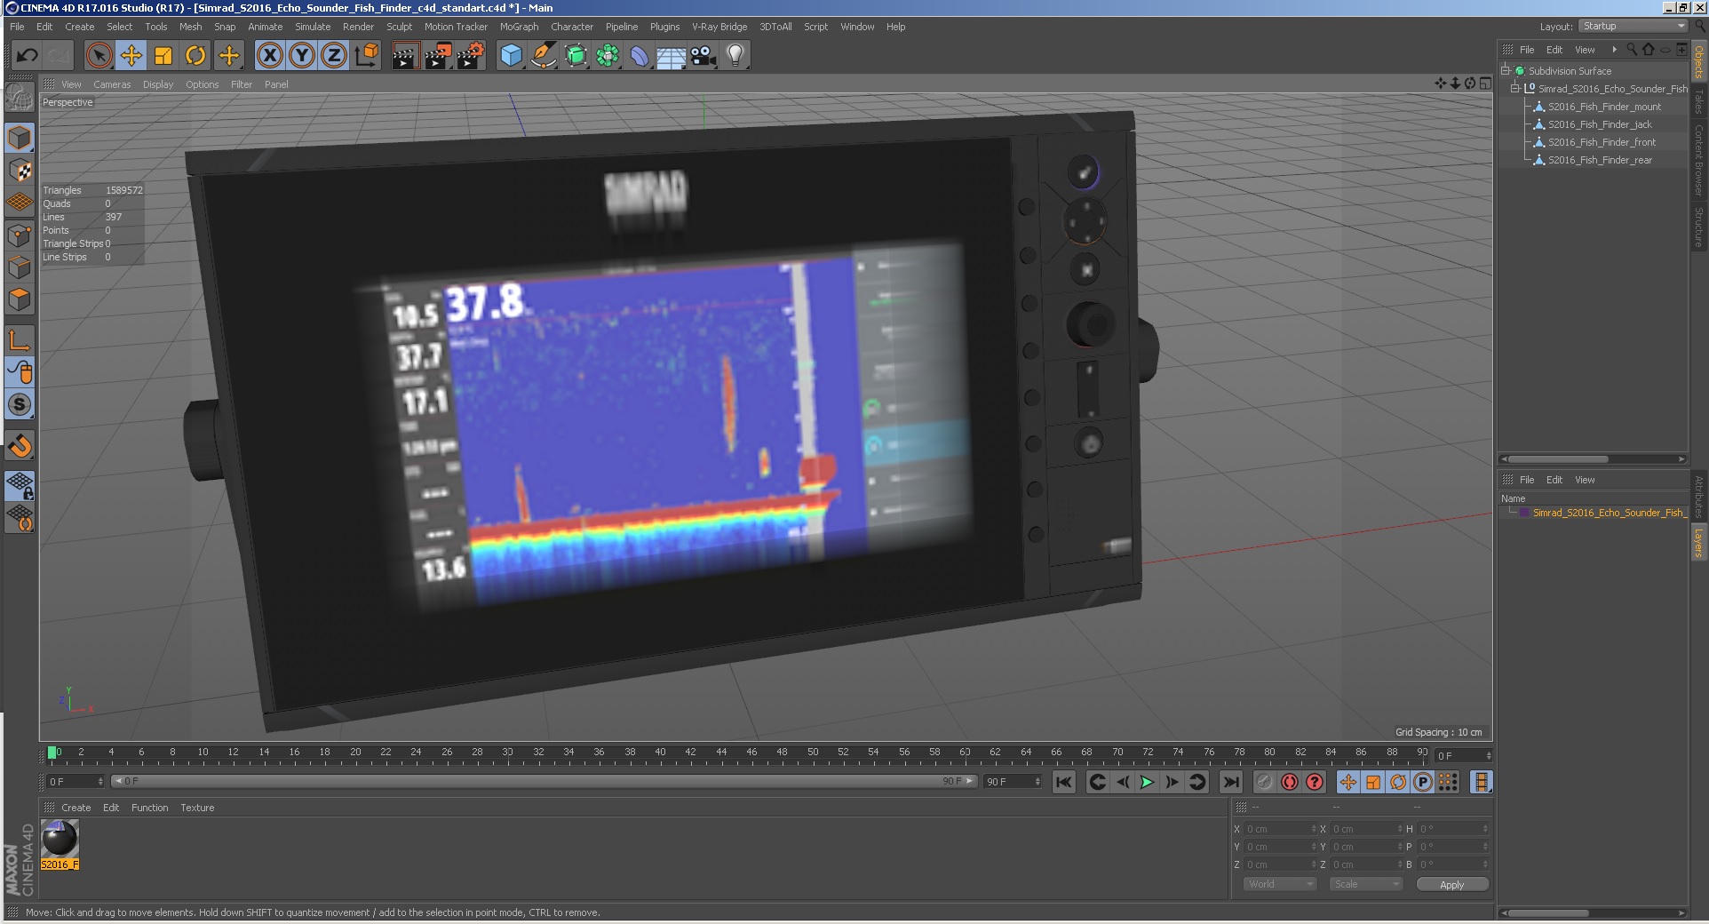Open viewport Display menu
Viewport: 1709px width, 924px height.
click(x=158, y=84)
